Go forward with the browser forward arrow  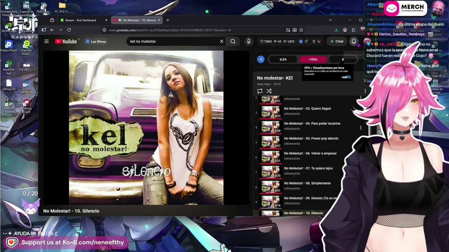pos(61,30)
